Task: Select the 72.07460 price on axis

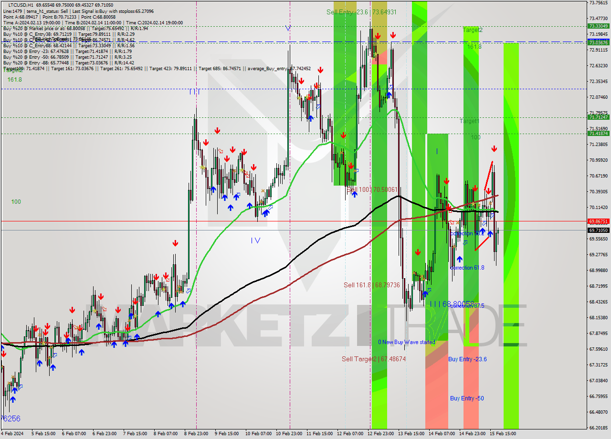Action: pos(598,97)
